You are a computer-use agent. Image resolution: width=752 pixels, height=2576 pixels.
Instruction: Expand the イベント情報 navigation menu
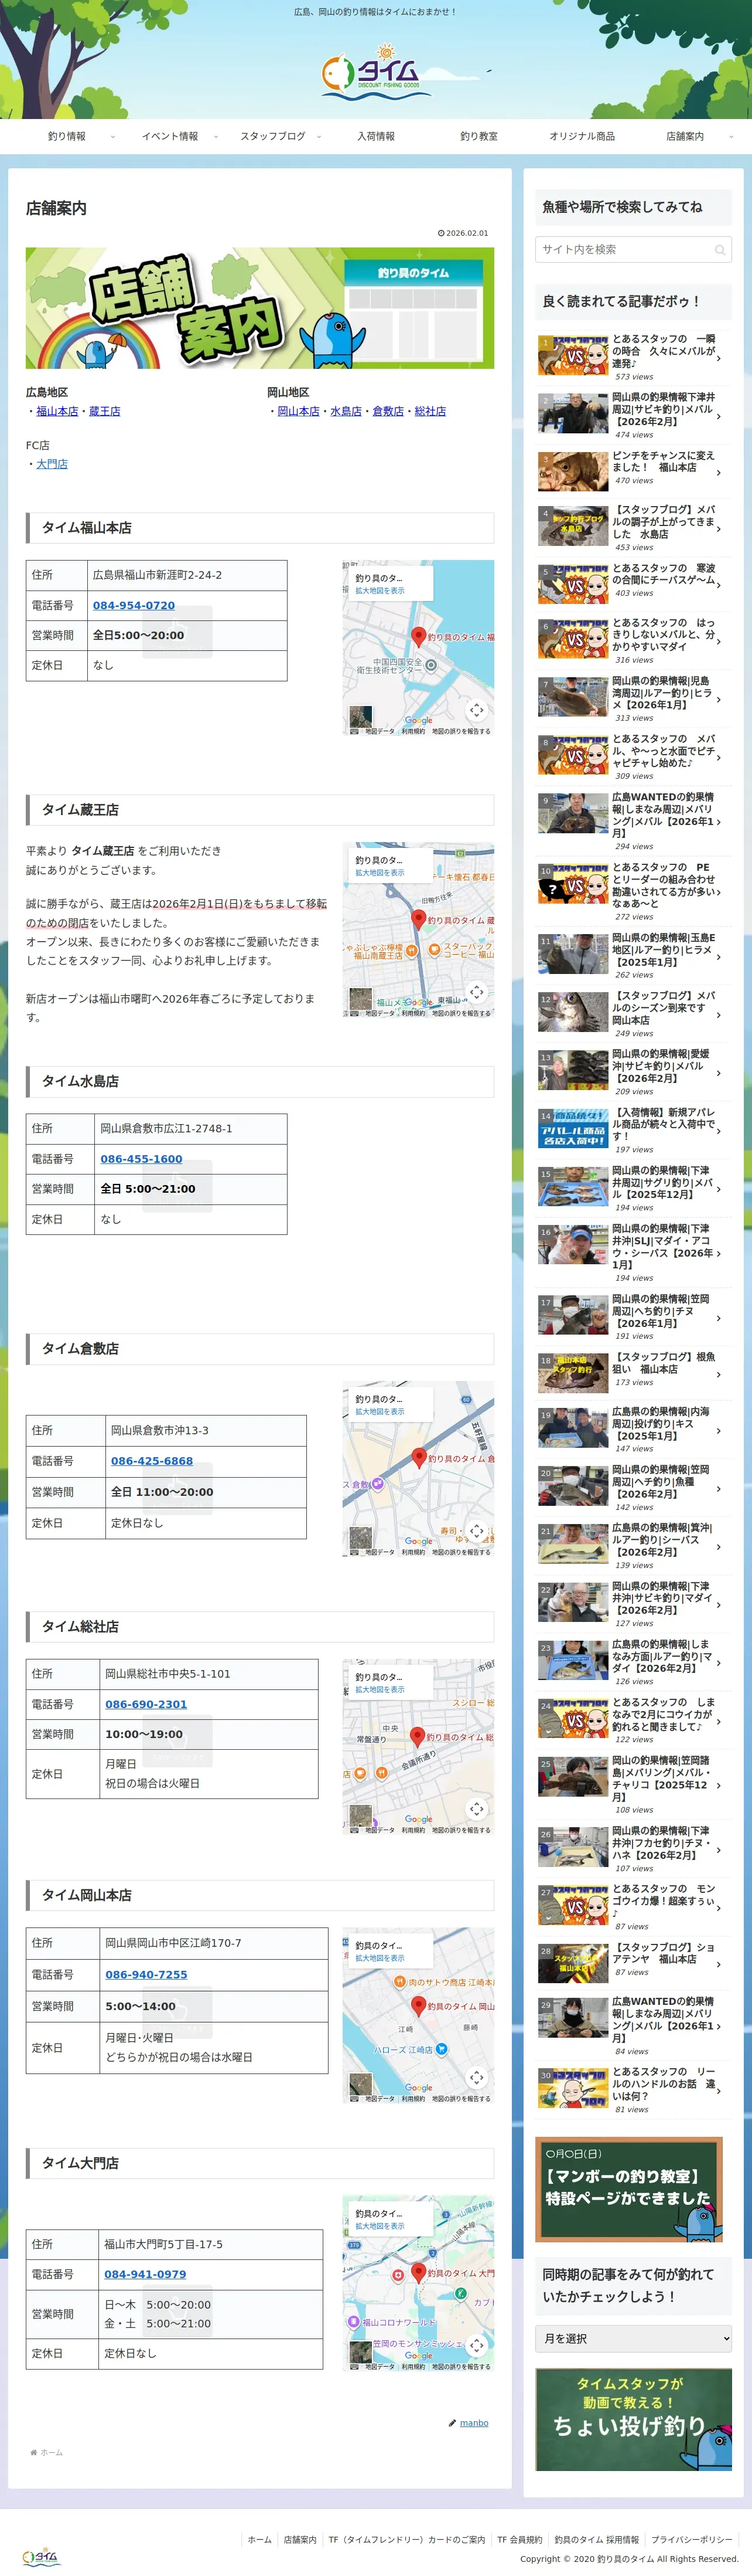coord(215,137)
